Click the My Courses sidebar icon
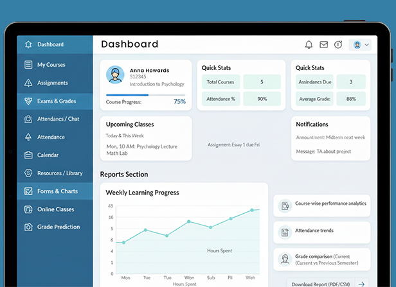396x287 pixels. pos(28,65)
